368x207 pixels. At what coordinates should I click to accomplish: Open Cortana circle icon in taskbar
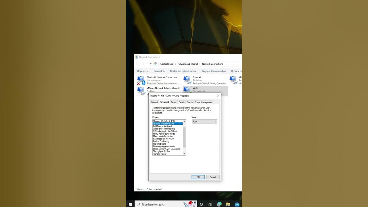click(201, 204)
